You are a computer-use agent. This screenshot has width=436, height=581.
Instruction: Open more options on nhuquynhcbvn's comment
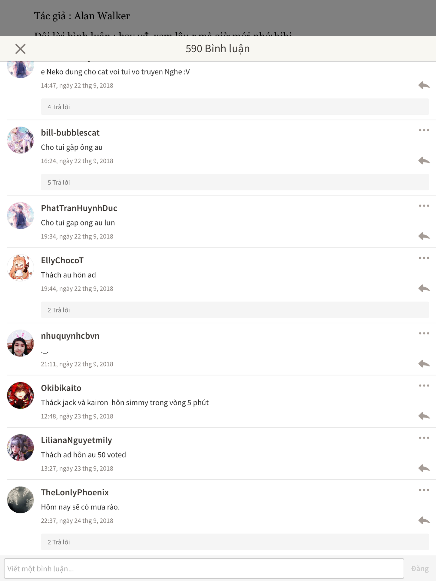click(424, 333)
